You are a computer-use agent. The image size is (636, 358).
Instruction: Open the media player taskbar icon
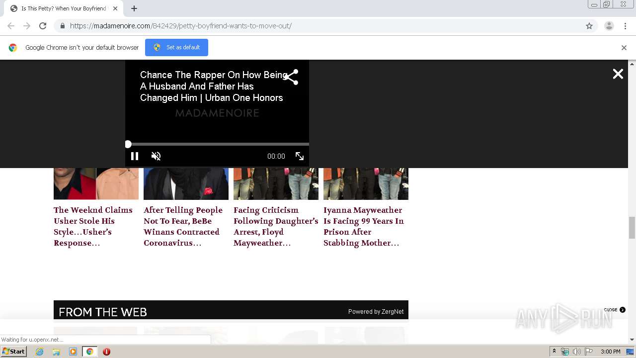coord(73,352)
